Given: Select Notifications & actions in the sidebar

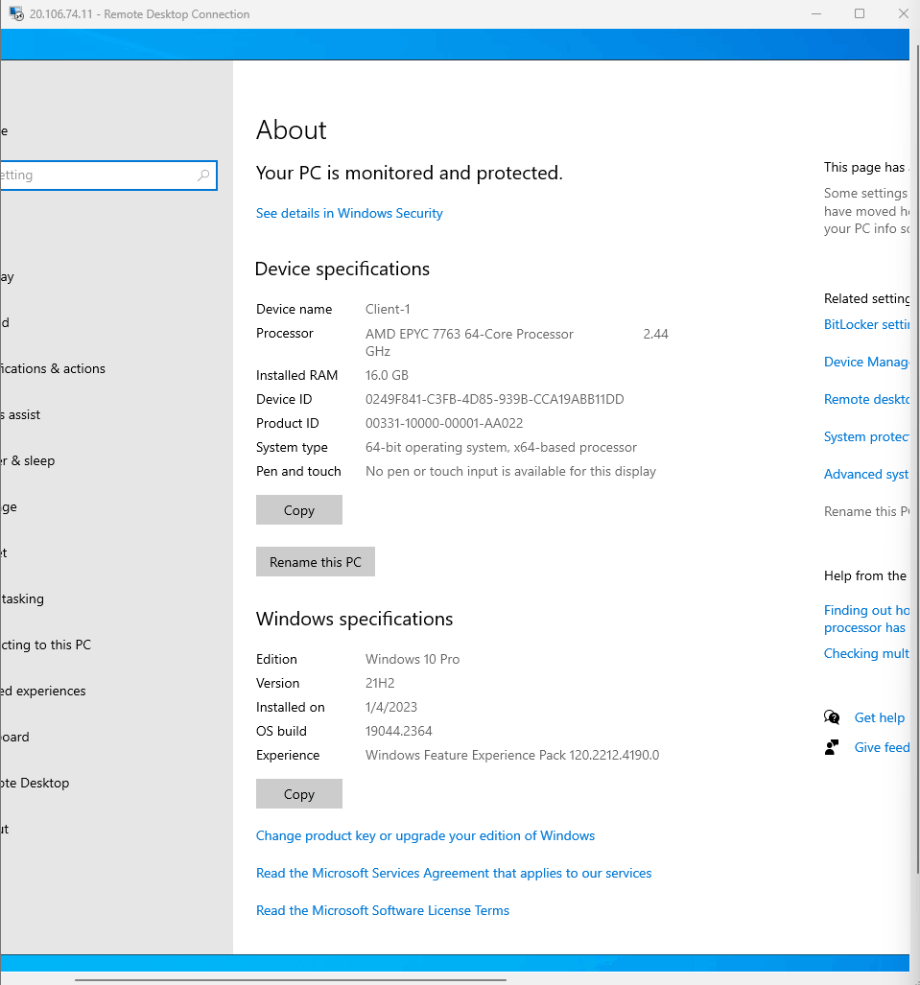Looking at the screenshot, I should [x=53, y=368].
